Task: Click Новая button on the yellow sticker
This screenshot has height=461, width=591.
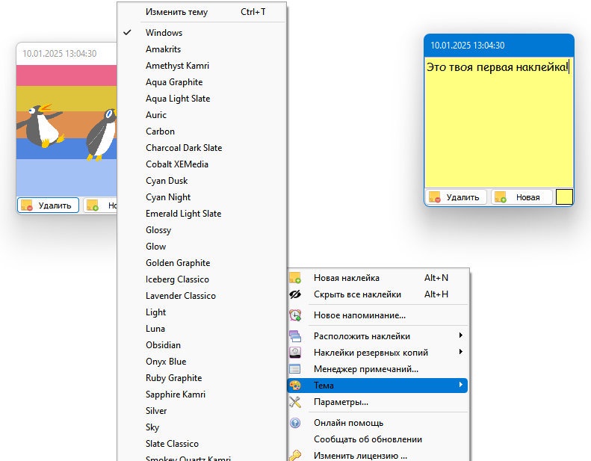Action: (522, 197)
